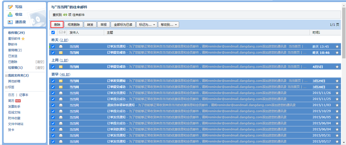Viewport: 346px width, 145px height.
Task: Uncheck the 3月29日 email checkbox
Action: pos(53,81)
